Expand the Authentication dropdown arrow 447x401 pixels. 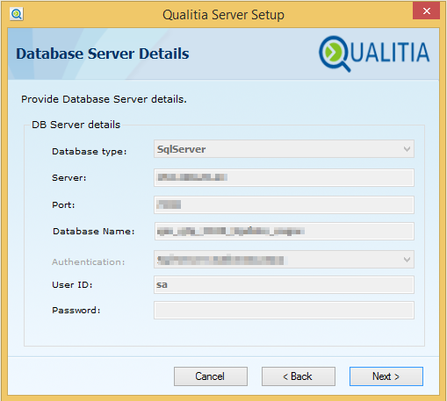pos(407,260)
